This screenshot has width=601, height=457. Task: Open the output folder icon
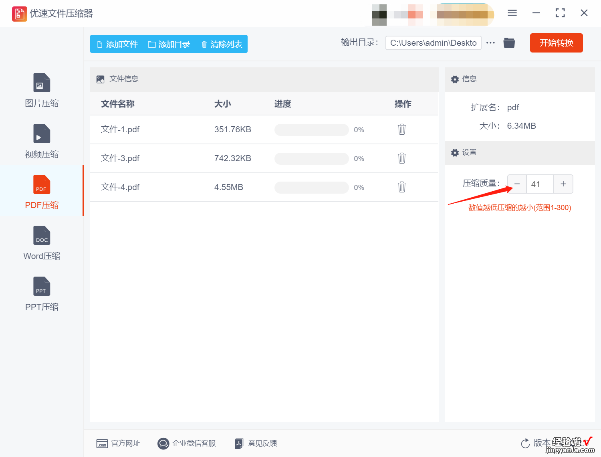click(509, 42)
